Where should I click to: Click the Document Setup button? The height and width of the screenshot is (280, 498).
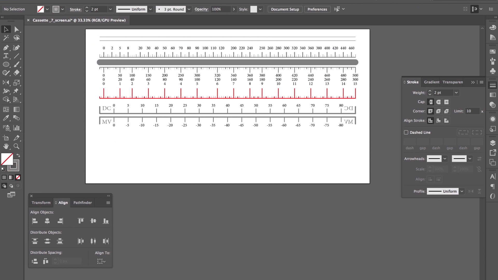285,9
